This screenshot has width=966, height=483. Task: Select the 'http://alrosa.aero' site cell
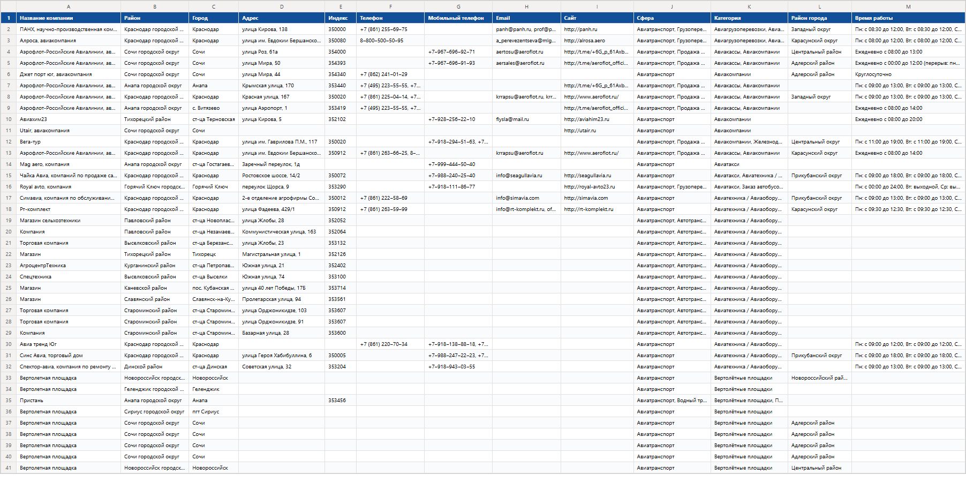597,40
